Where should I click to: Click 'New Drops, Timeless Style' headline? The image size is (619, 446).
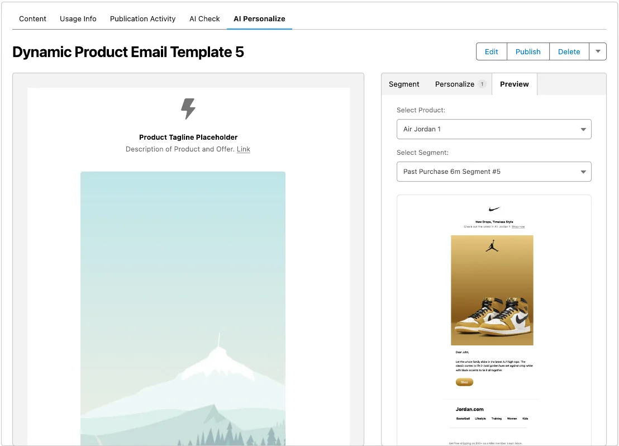(x=494, y=222)
